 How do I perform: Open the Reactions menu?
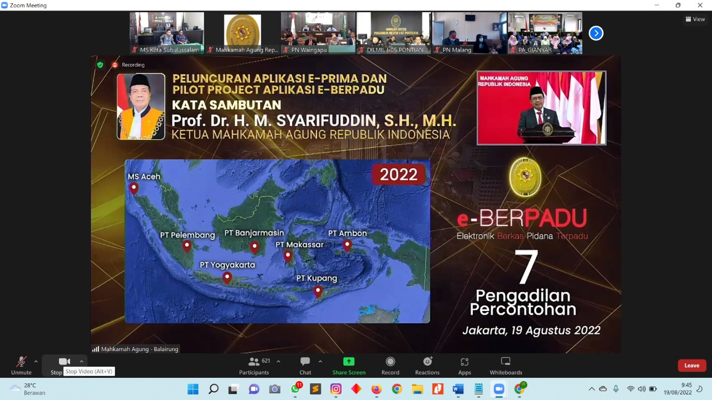(x=427, y=365)
